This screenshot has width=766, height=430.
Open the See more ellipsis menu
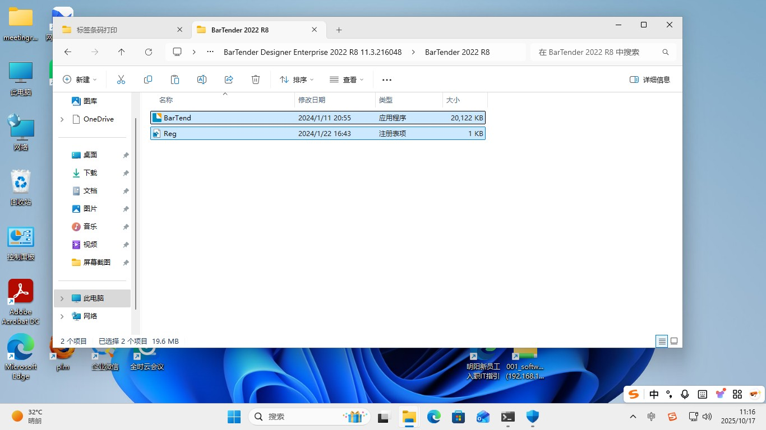(387, 80)
